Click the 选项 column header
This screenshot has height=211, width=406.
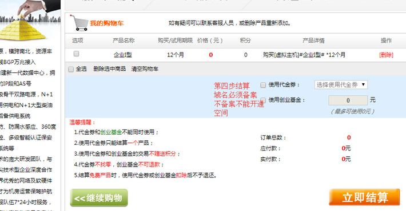coord(78,40)
